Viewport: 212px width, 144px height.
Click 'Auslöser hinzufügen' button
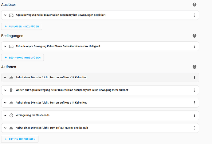coord(22,27)
